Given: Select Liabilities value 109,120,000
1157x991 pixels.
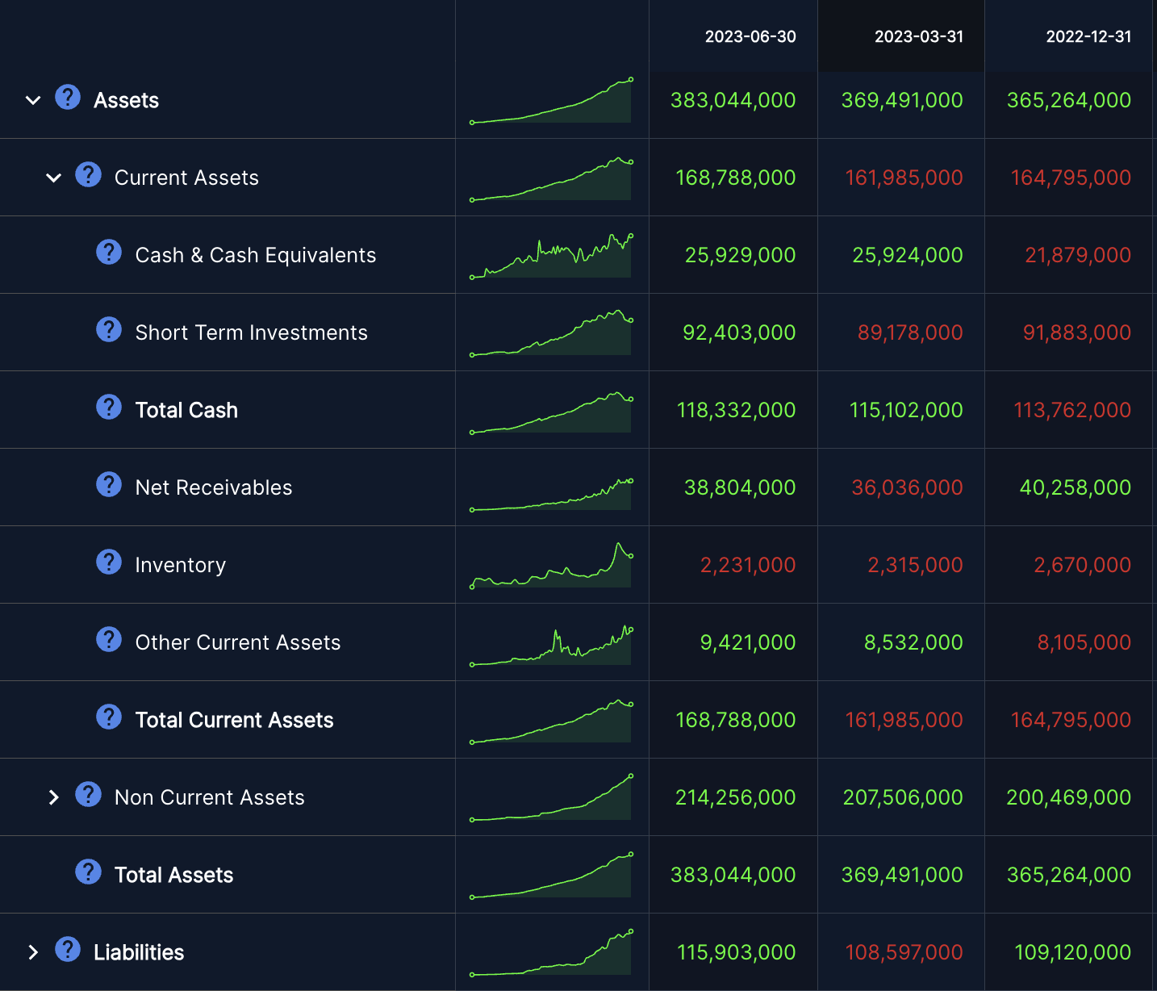Looking at the screenshot, I should [1073, 952].
